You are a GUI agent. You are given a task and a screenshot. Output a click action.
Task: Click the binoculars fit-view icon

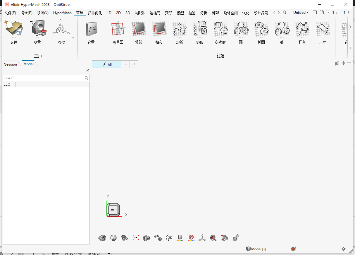pyautogui.click(x=124, y=238)
